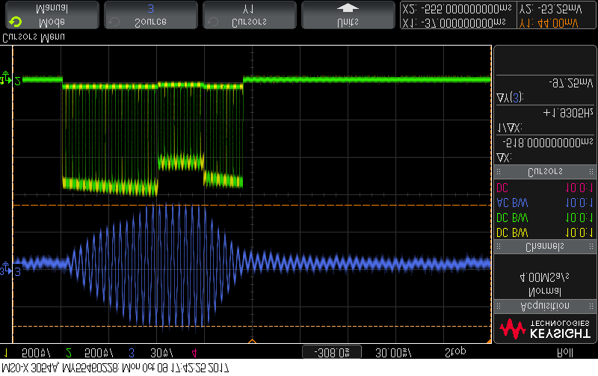Click the orange trigger time marker at grid bottom
Viewport: 598px width, 376px height.
tap(252, 342)
